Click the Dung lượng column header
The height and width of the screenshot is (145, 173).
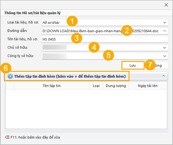[116, 86]
